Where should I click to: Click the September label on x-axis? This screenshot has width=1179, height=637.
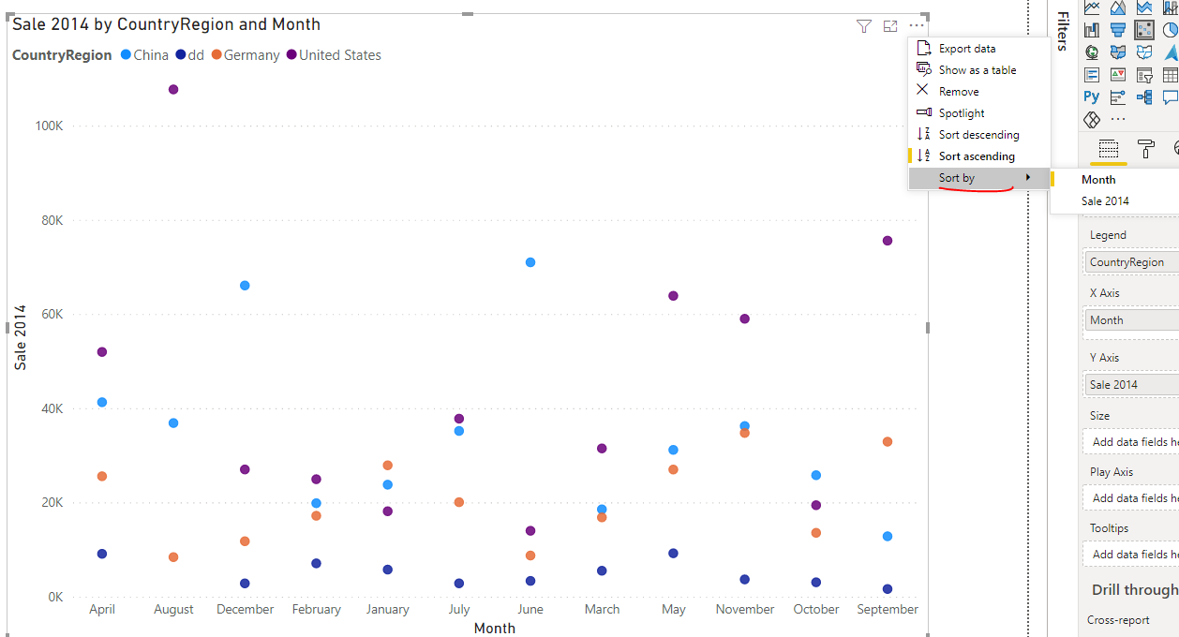[x=888, y=610]
